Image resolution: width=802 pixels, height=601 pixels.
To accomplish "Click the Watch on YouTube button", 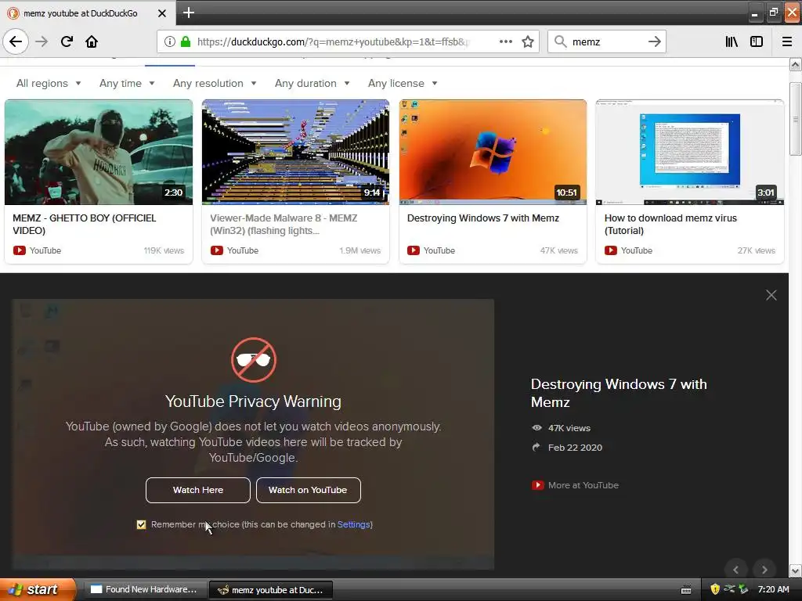I will (308, 490).
